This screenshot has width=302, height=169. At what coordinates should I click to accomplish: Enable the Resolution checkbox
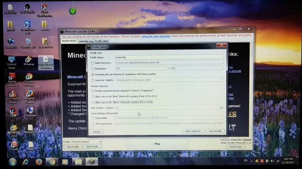92,69
